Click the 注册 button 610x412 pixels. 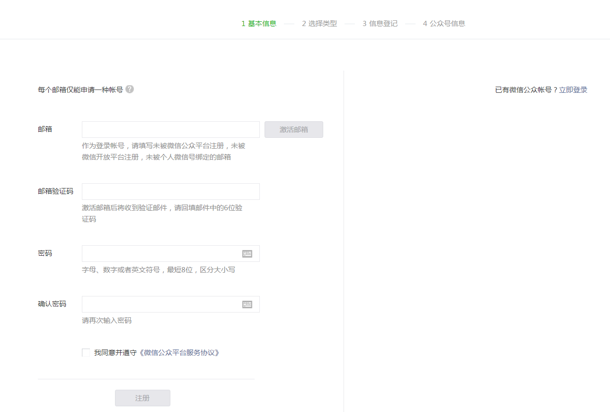coord(142,398)
